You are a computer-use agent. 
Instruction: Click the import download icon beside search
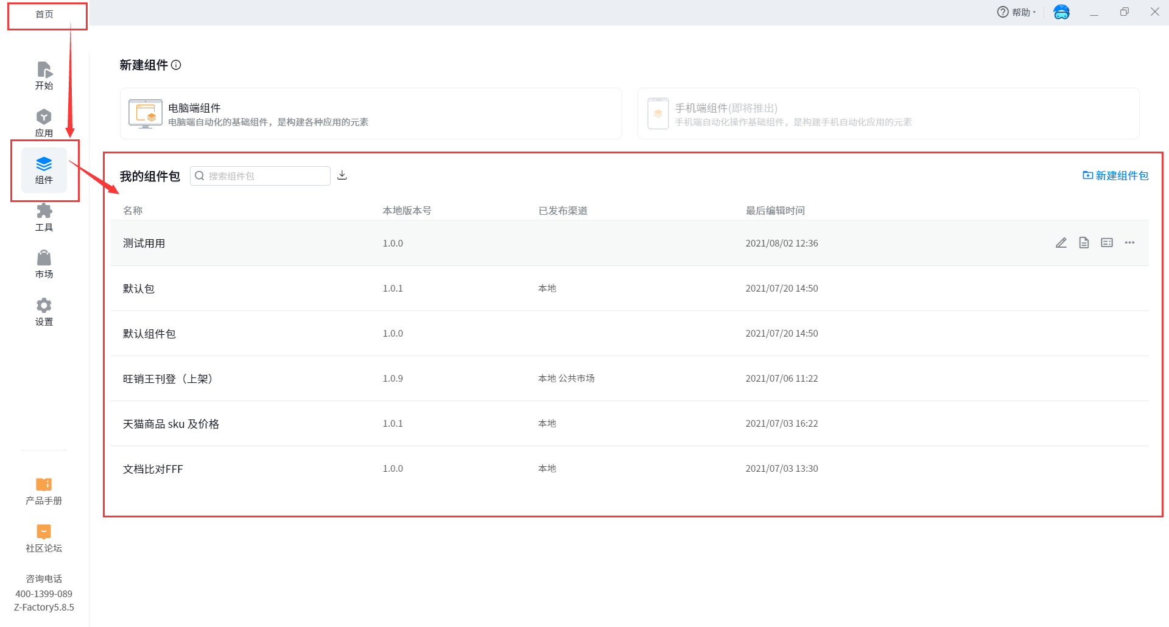tap(342, 175)
